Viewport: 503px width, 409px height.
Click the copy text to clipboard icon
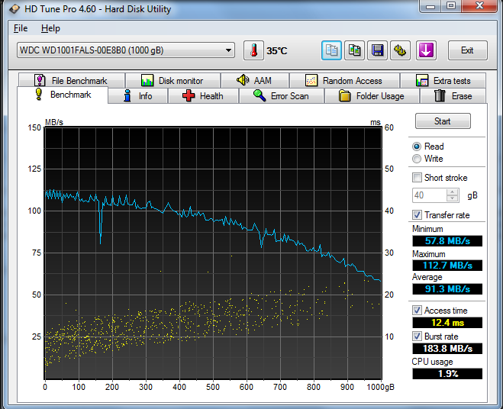332,50
